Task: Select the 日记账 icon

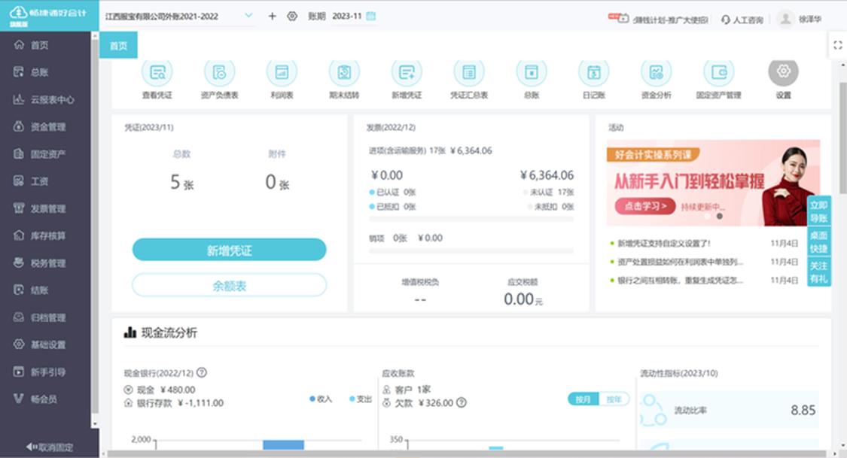Action: coord(594,73)
